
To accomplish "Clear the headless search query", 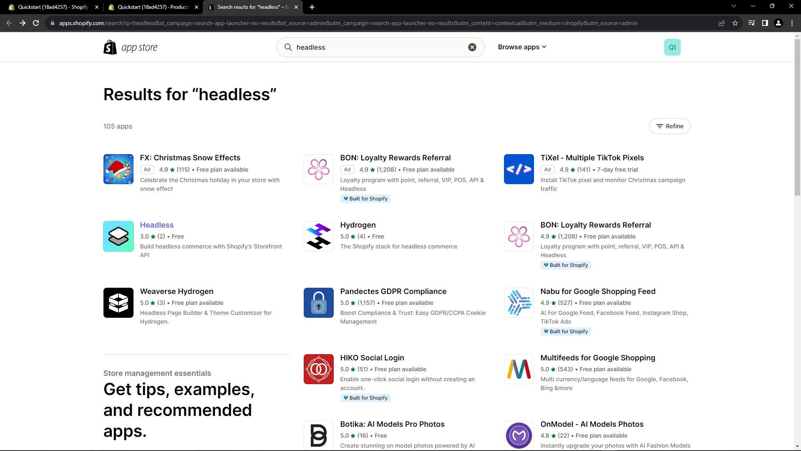I will pos(472,47).
